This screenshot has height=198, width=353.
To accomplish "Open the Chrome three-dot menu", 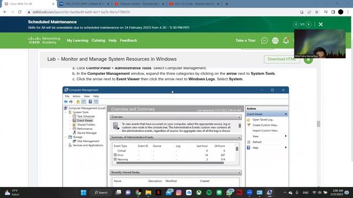I will pyautogui.click(x=348, y=12).
